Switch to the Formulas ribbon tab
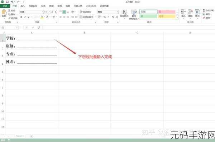Screen dimensions: 215x142 coord(43,6)
